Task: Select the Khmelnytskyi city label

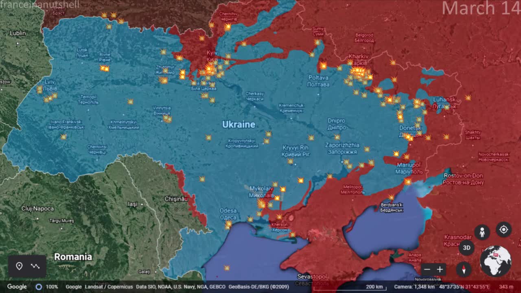Action: pyautogui.click(x=124, y=125)
